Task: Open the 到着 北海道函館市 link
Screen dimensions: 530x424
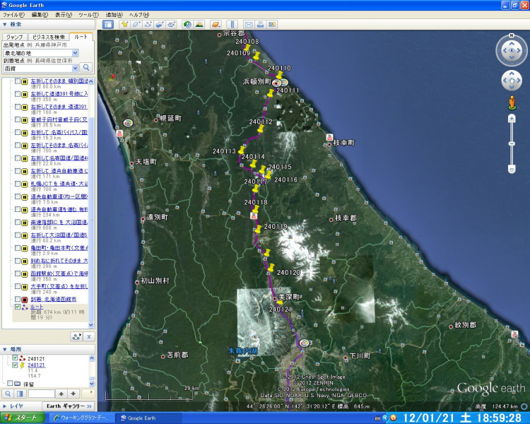Action: (x=54, y=299)
